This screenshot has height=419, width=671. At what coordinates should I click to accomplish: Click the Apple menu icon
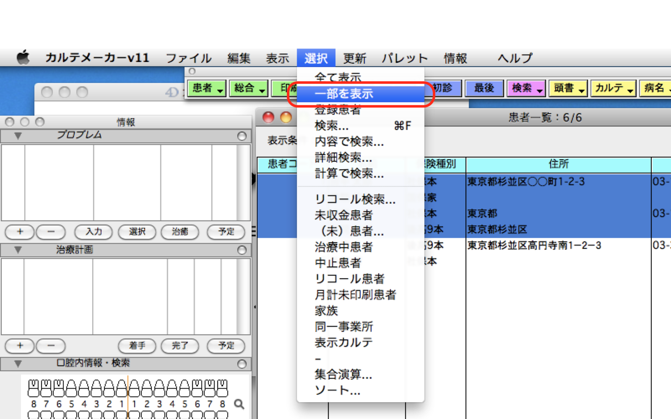coord(23,57)
